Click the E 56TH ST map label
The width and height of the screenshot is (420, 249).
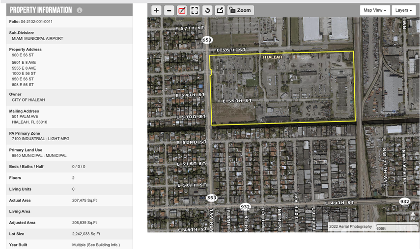[231, 50]
